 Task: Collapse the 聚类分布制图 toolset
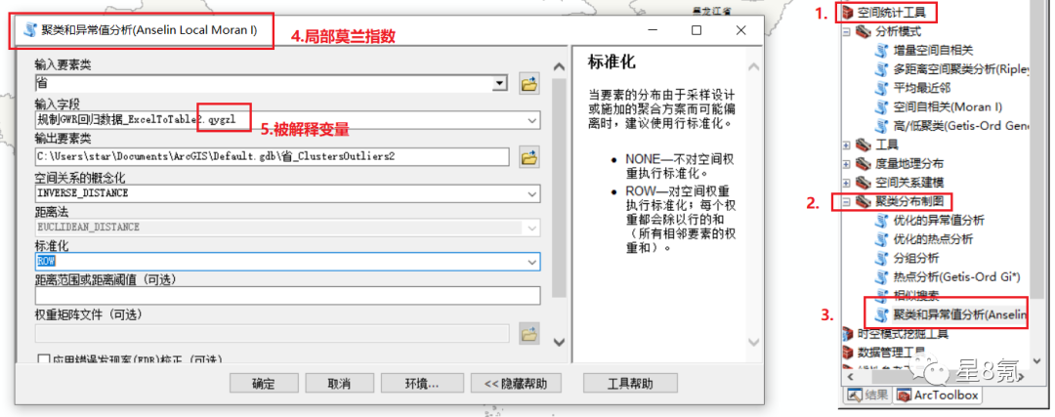pos(846,201)
